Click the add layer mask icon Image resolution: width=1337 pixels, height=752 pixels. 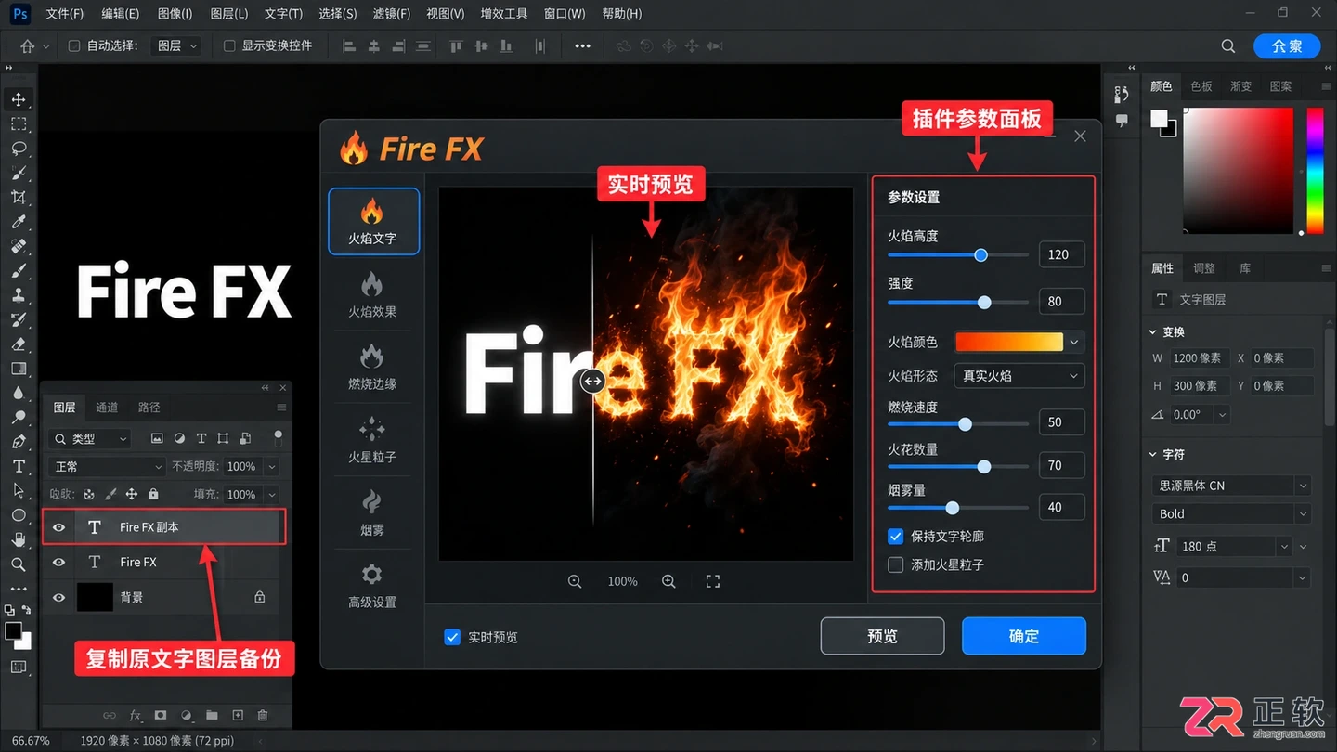[x=161, y=715]
